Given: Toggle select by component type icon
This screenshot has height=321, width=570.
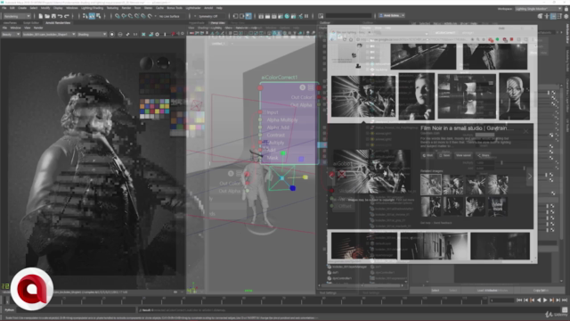Looking at the screenshot, I should coord(98,16).
